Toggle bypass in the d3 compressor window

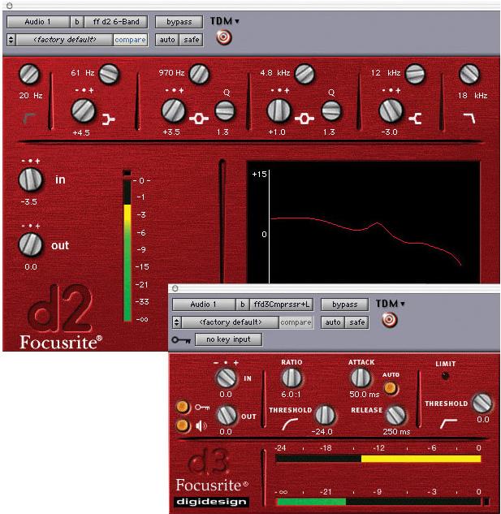tap(344, 305)
